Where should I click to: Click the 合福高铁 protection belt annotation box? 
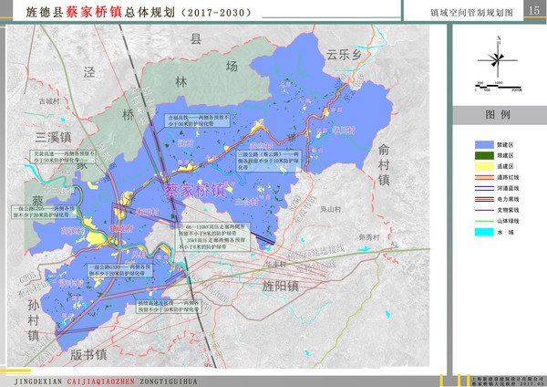[197, 120]
